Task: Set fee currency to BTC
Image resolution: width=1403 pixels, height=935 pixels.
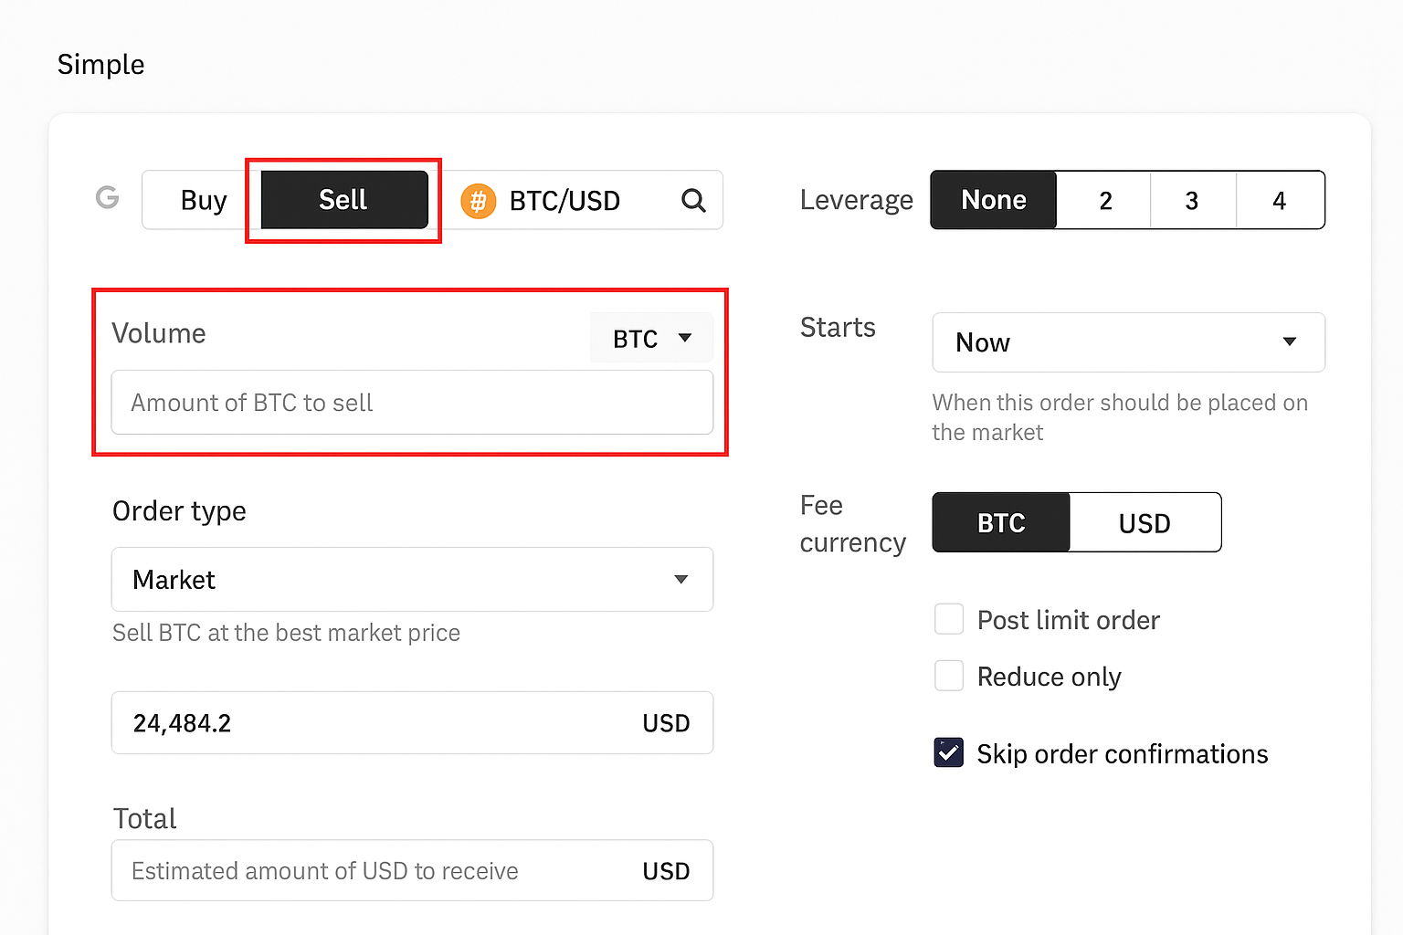Action: [1001, 523]
